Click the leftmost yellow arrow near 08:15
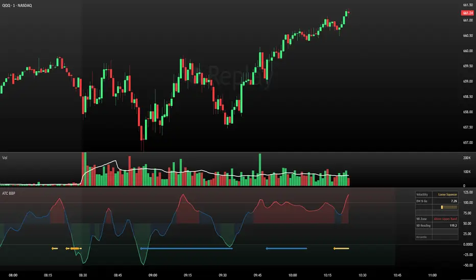The image size is (476, 280). pos(55,248)
